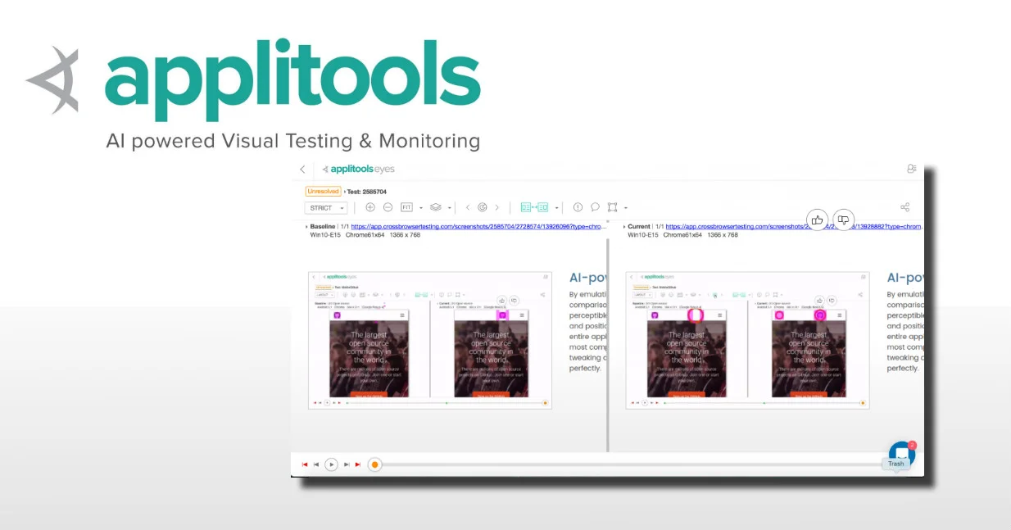Image resolution: width=1011 pixels, height=530 pixels.
Task: Expand the FIT zoom options arrow
Action: [421, 208]
